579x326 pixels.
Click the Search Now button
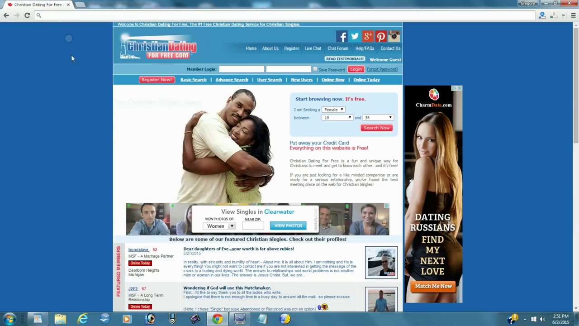click(376, 128)
